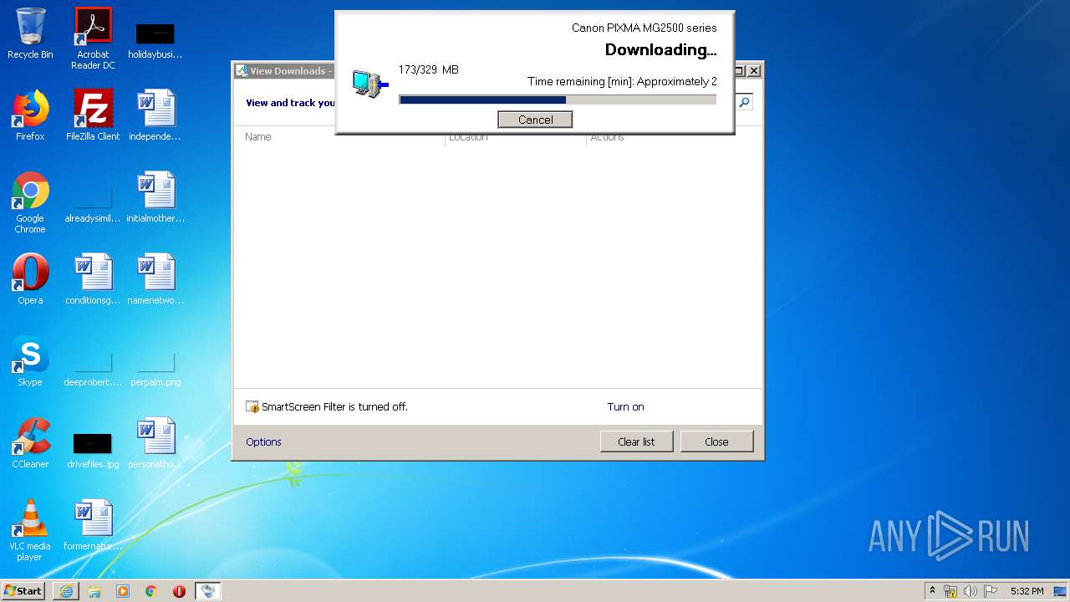Click the SmartScreen Filter shield icon

[252, 406]
